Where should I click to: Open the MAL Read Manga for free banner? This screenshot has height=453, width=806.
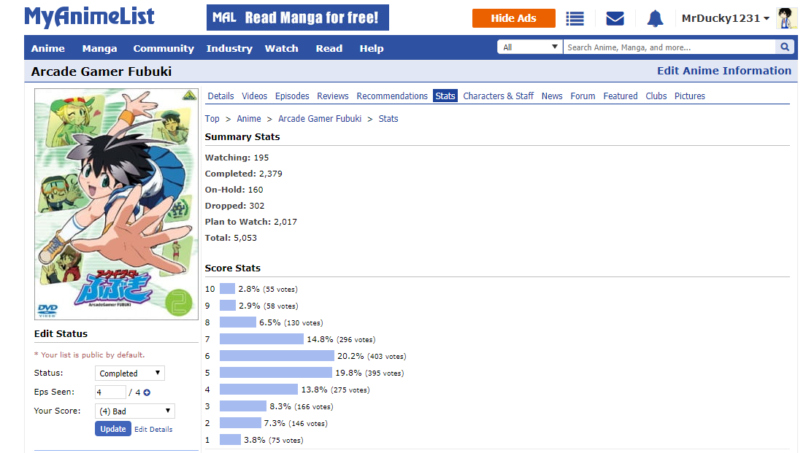(298, 18)
